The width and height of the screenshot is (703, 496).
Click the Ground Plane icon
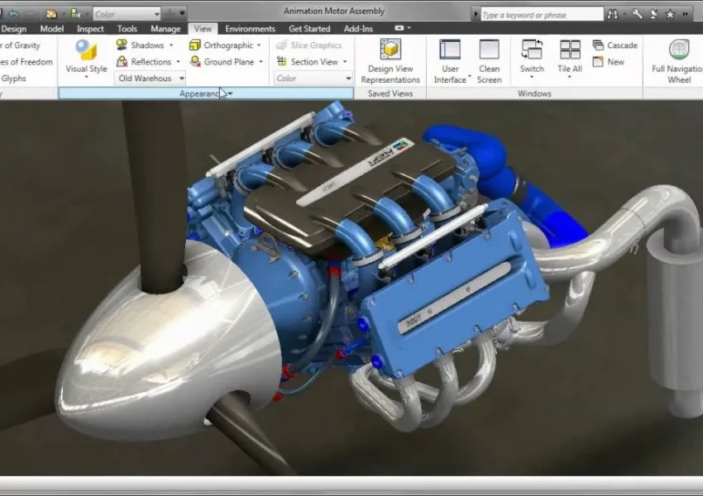[x=195, y=61]
